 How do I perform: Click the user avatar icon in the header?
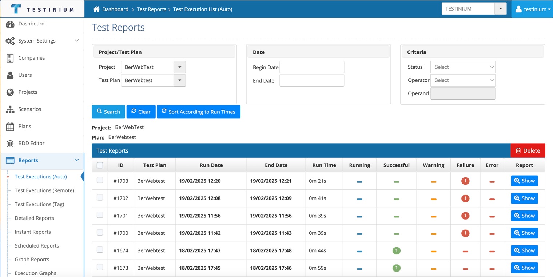[x=518, y=9]
